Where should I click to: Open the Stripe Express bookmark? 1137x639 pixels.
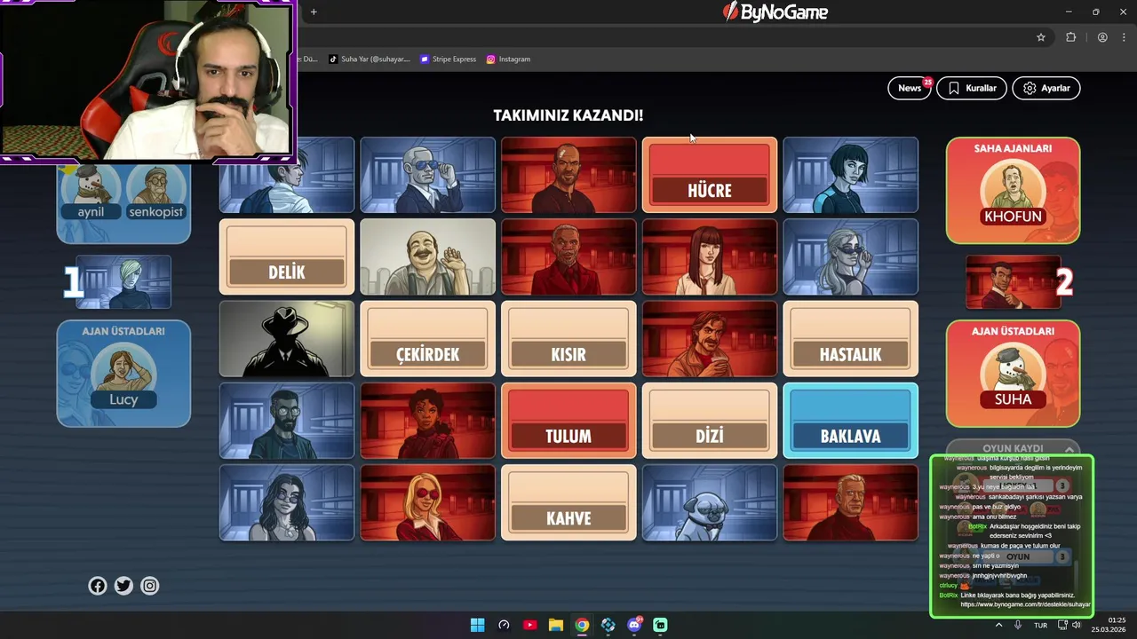(x=449, y=59)
